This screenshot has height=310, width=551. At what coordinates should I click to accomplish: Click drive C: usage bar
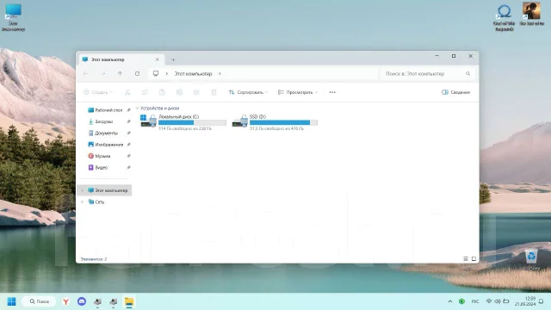pyautogui.click(x=192, y=122)
